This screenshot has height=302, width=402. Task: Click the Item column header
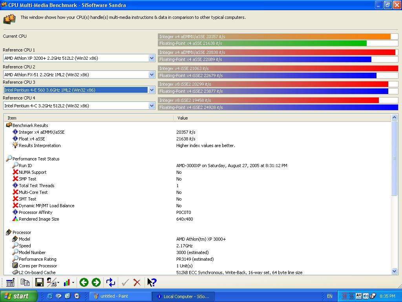[89, 118]
